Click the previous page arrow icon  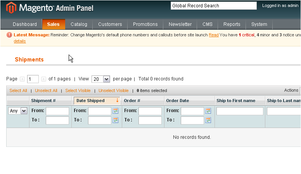[22, 79]
